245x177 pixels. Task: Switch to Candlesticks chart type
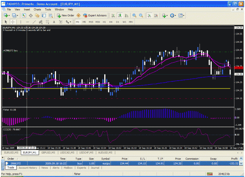tap(120, 15)
